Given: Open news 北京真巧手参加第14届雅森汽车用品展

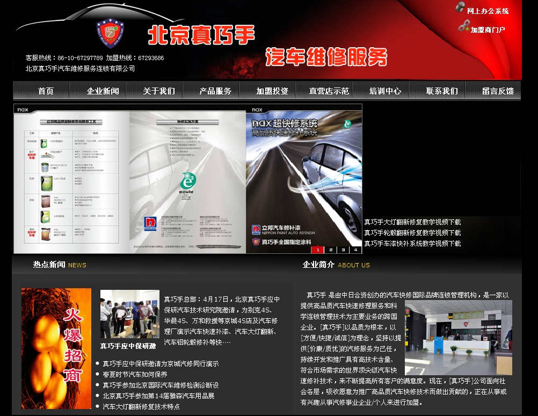Looking at the screenshot, I should (158, 396).
